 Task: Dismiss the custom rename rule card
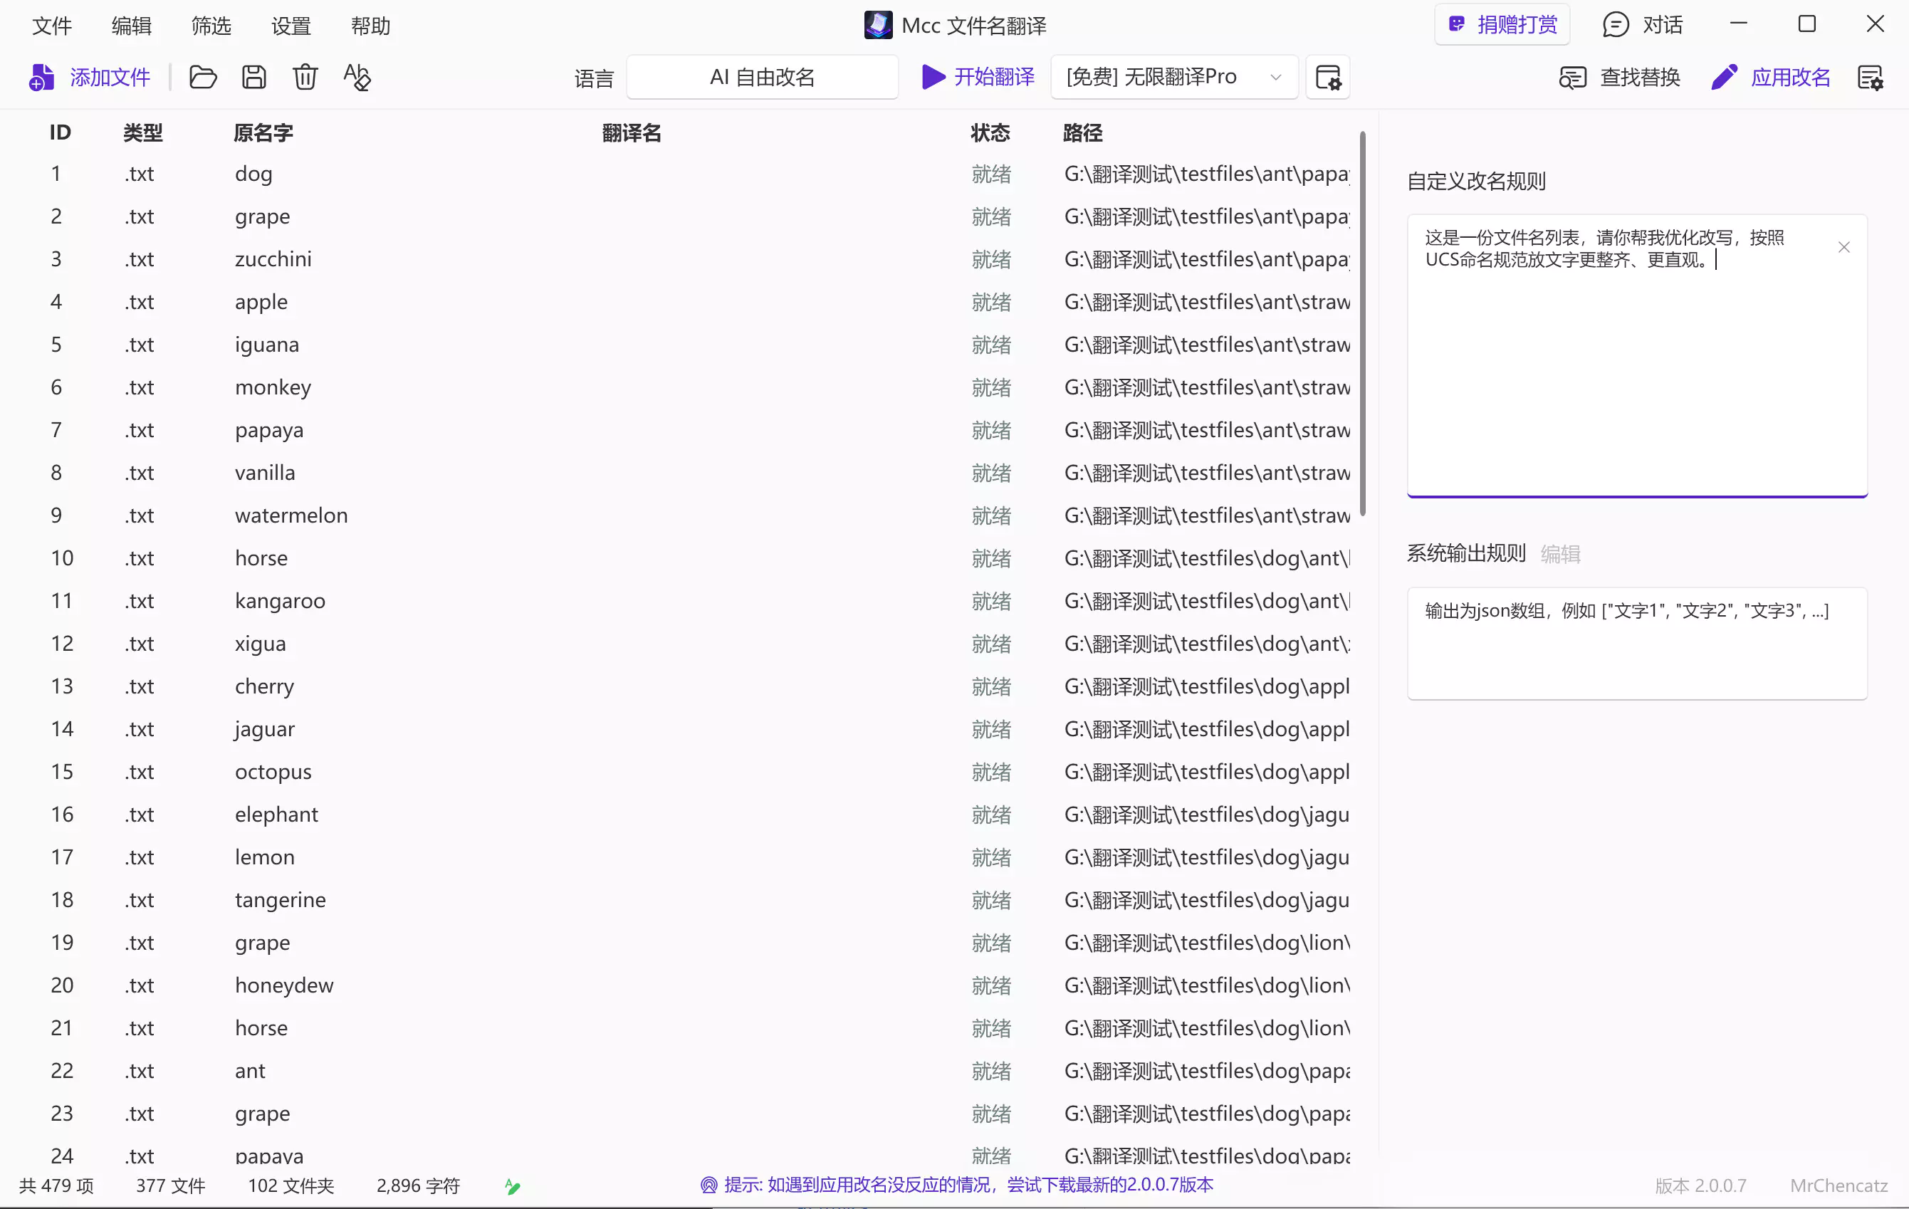click(x=1845, y=246)
